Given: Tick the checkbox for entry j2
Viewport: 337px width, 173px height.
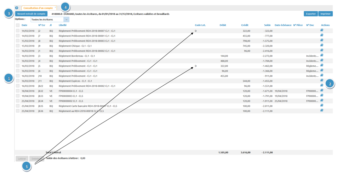Looking at the screenshot, I should click(x=18, y=31).
